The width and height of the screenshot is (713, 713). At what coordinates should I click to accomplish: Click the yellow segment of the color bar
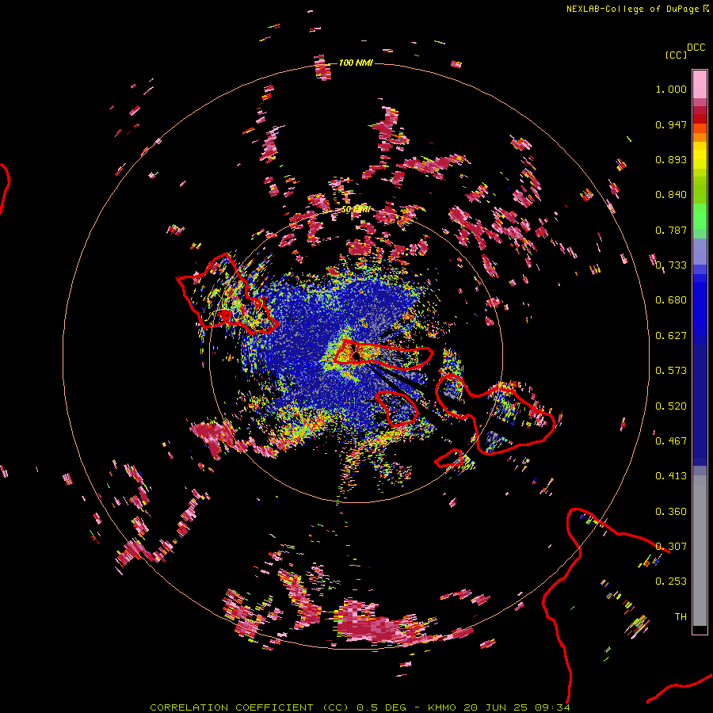tap(700, 155)
